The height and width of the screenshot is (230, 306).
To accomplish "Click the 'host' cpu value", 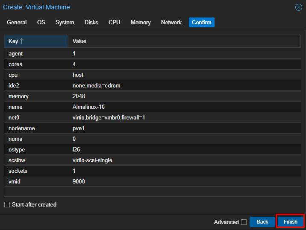I will (78, 75).
